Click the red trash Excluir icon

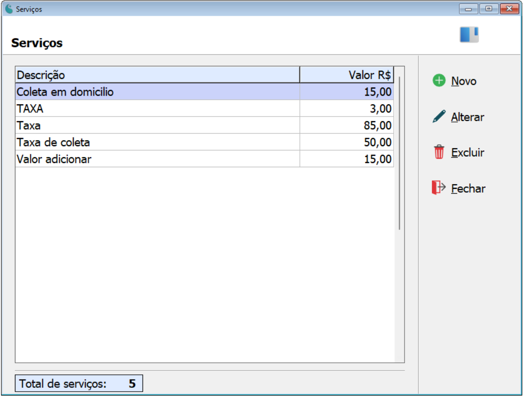pos(439,152)
